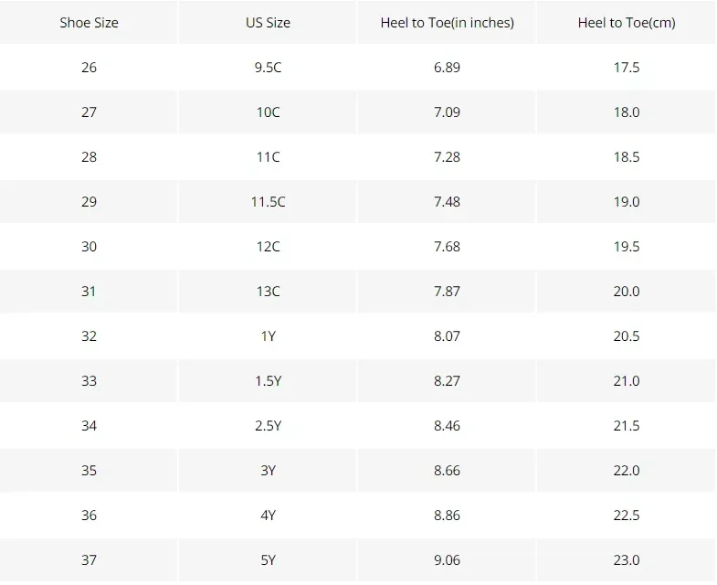This screenshot has width=717, height=585.
Task: Select shoe size 36 cell
Action: tap(89, 516)
